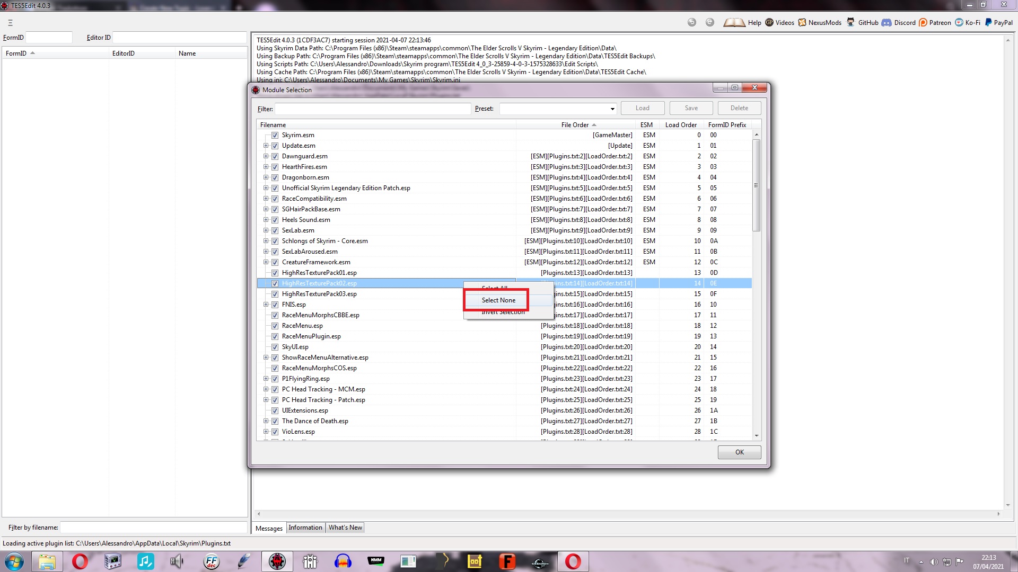Expand The Dance of Death.esp node

266,421
